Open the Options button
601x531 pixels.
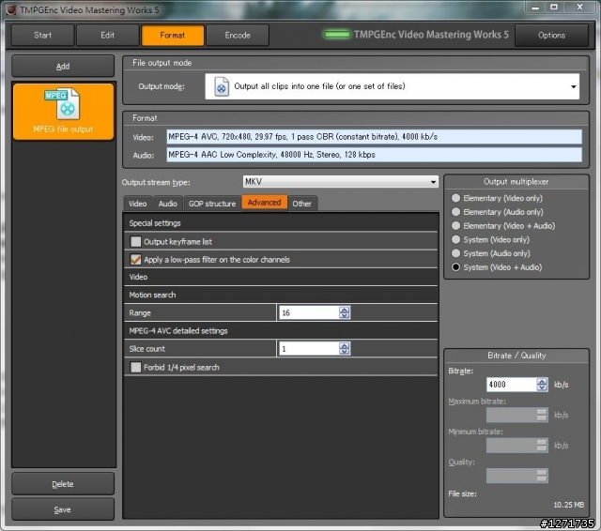551,36
